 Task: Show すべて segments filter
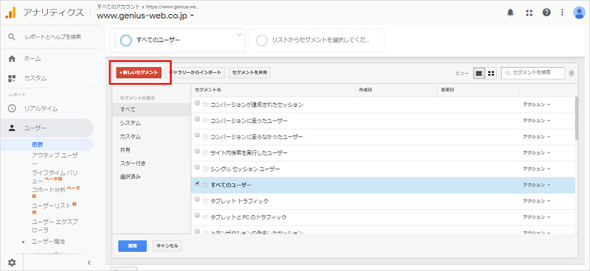coord(152,110)
